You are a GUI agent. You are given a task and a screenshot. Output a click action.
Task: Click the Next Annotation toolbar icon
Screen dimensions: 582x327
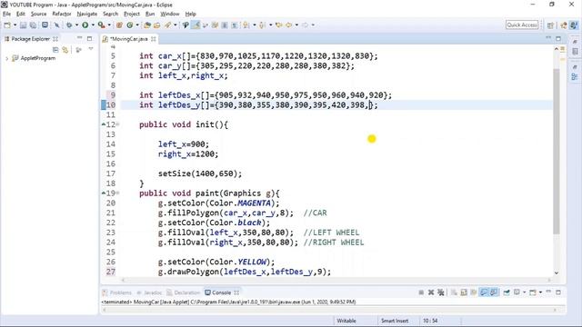click(246, 25)
